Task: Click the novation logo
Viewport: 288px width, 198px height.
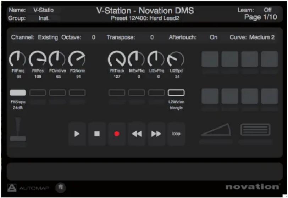Action: click(253, 187)
